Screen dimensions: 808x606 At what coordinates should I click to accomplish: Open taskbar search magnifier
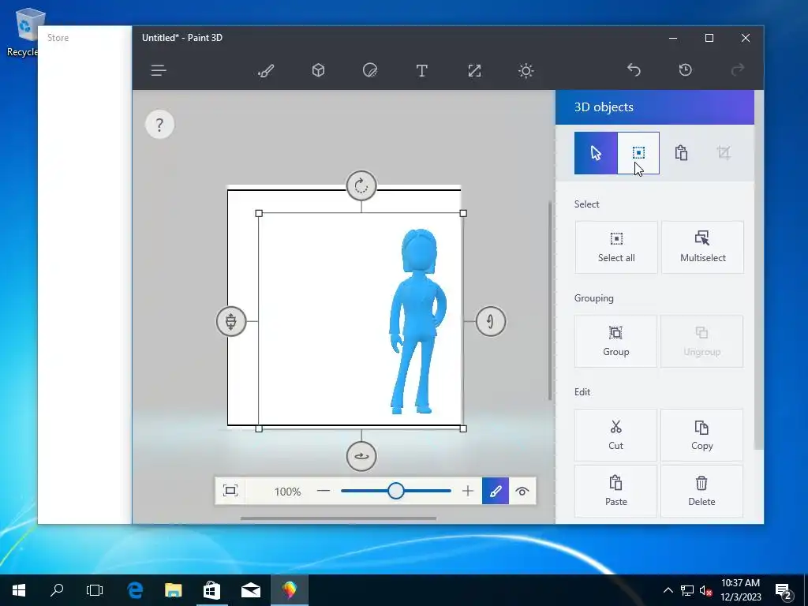pyautogui.click(x=57, y=590)
